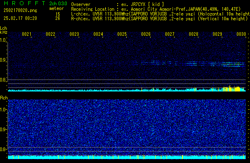Select the 0022 time marker
250x163 pixels.
coord(50,34)
